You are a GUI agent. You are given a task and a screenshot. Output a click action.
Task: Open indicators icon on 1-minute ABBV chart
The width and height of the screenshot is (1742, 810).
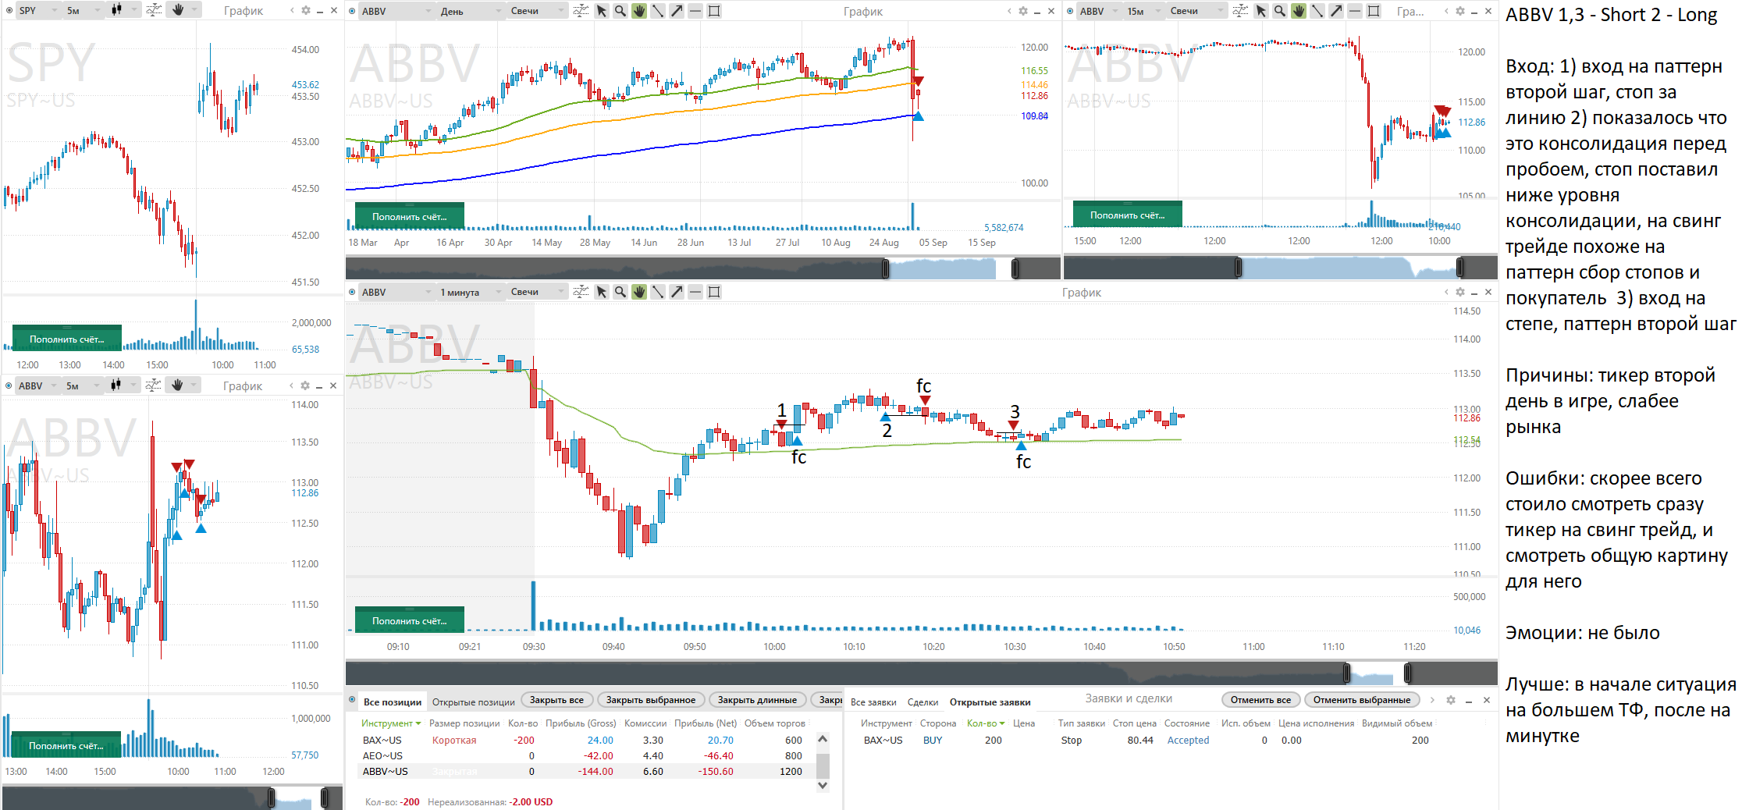point(581,292)
